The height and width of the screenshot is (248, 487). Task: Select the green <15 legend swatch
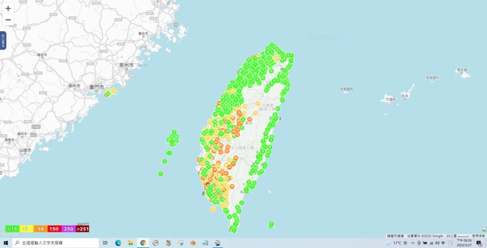pos(12,229)
